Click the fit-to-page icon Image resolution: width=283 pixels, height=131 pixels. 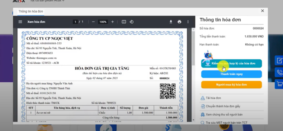[124, 22]
